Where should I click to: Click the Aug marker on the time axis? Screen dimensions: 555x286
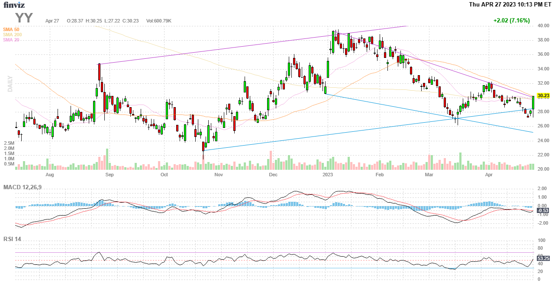[x=49, y=175]
